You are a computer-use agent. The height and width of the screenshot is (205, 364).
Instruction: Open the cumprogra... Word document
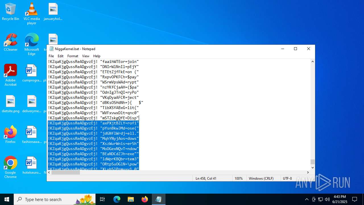pos(32,73)
